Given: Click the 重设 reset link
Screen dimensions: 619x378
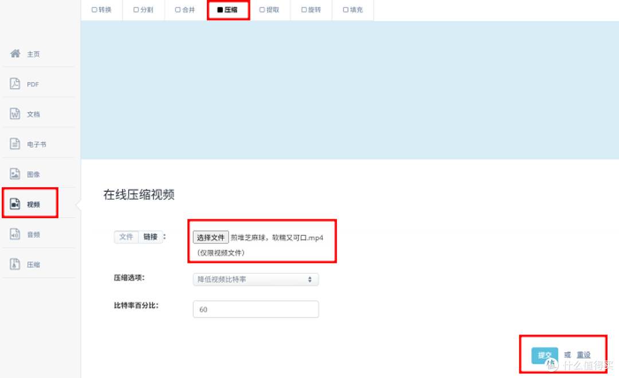Looking at the screenshot, I should coord(583,355).
